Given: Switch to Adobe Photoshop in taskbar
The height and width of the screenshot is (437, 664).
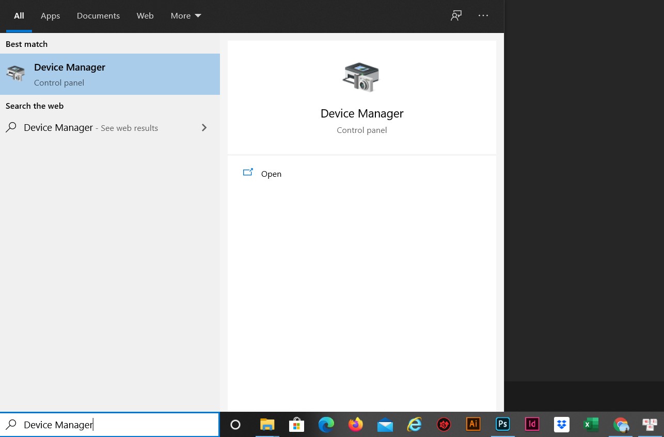Looking at the screenshot, I should pyautogui.click(x=502, y=424).
